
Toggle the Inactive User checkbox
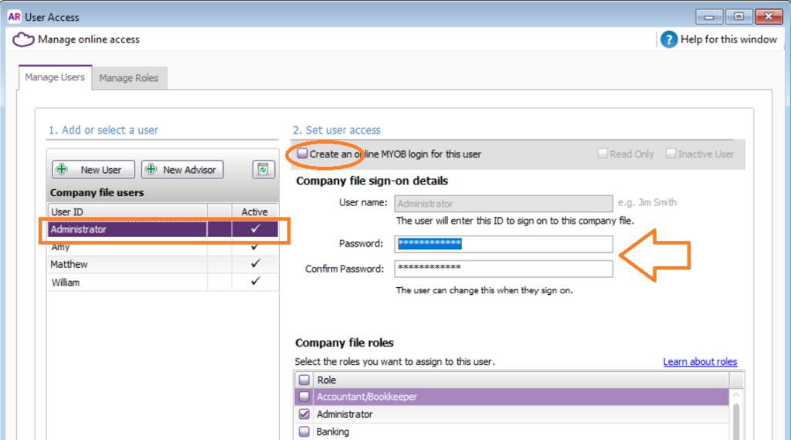coord(671,154)
